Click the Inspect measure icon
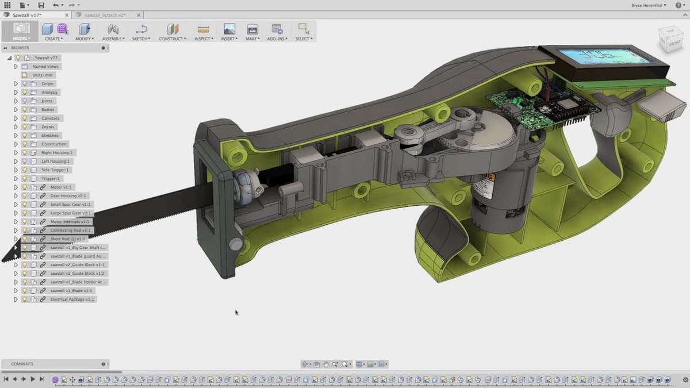 (203, 29)
